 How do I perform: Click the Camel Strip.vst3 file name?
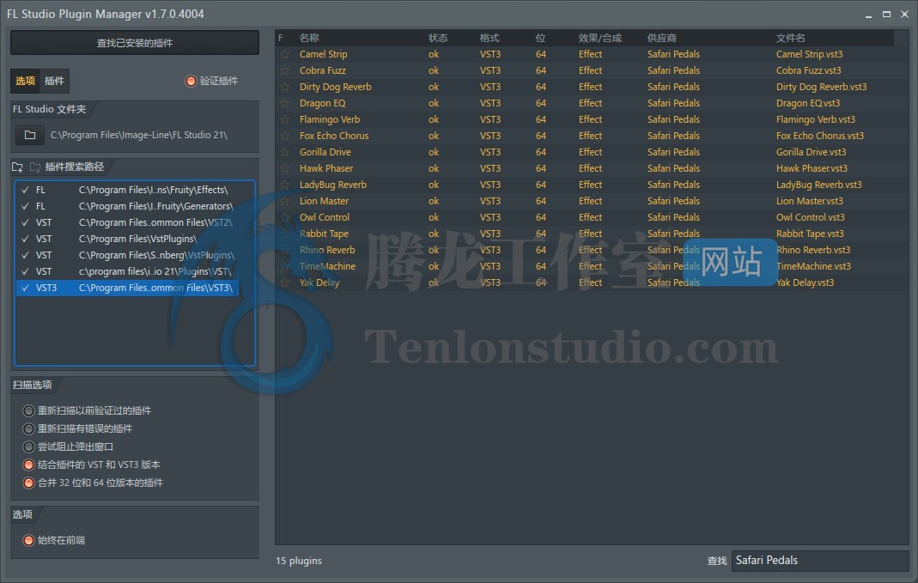pos(810,54)
